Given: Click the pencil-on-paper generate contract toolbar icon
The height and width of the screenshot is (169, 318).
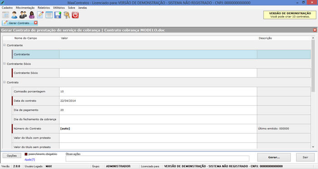Looking at the screenshot, I should click(40, 15).
